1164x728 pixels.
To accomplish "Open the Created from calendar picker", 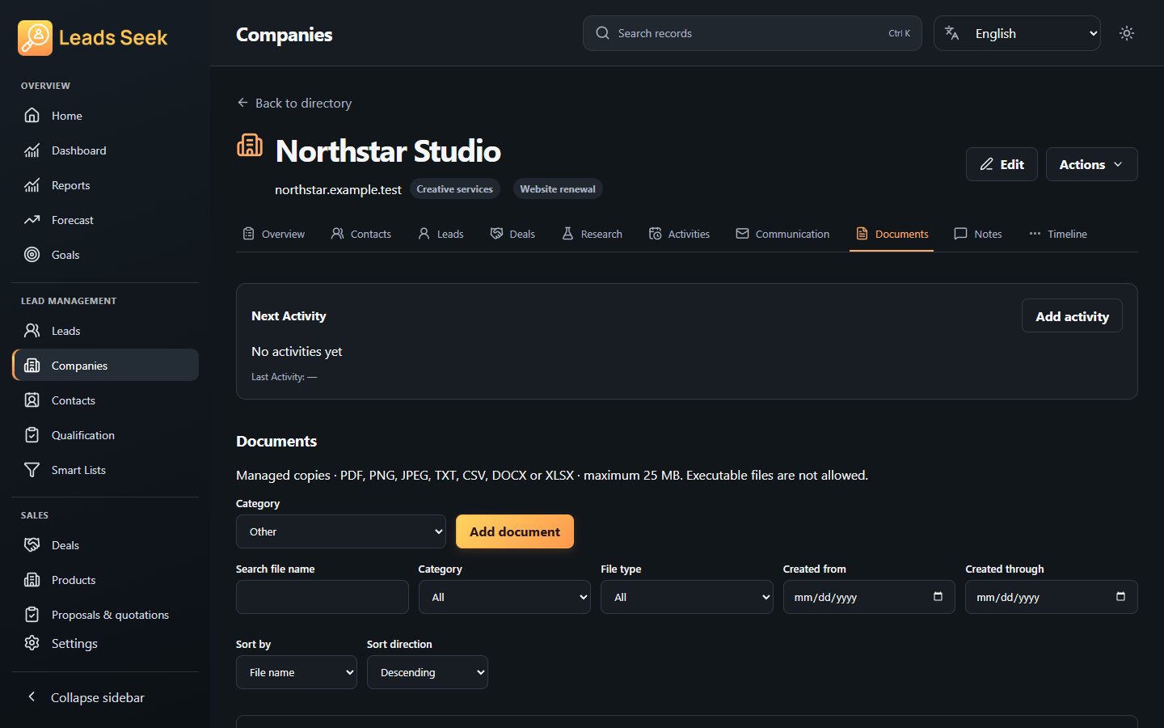I will [x=938, y=597].
